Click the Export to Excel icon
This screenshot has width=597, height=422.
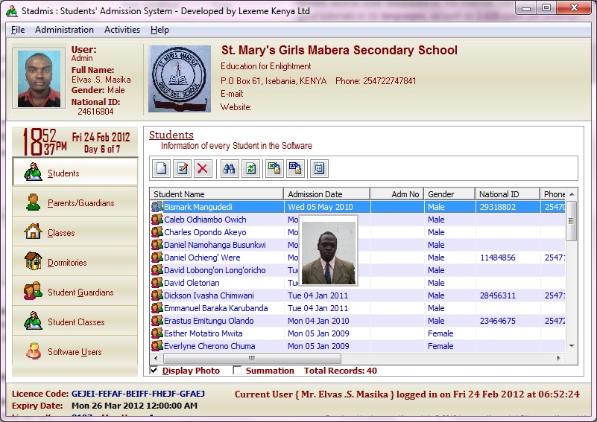click(274, 169)
